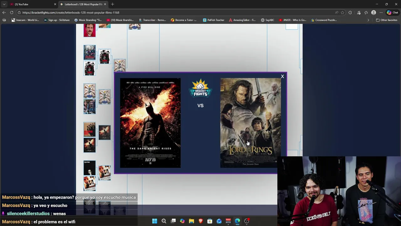Open OBS Studio from the taskbar
The width and height of the screenshot is (401, 226).
(x=247, y=221)
